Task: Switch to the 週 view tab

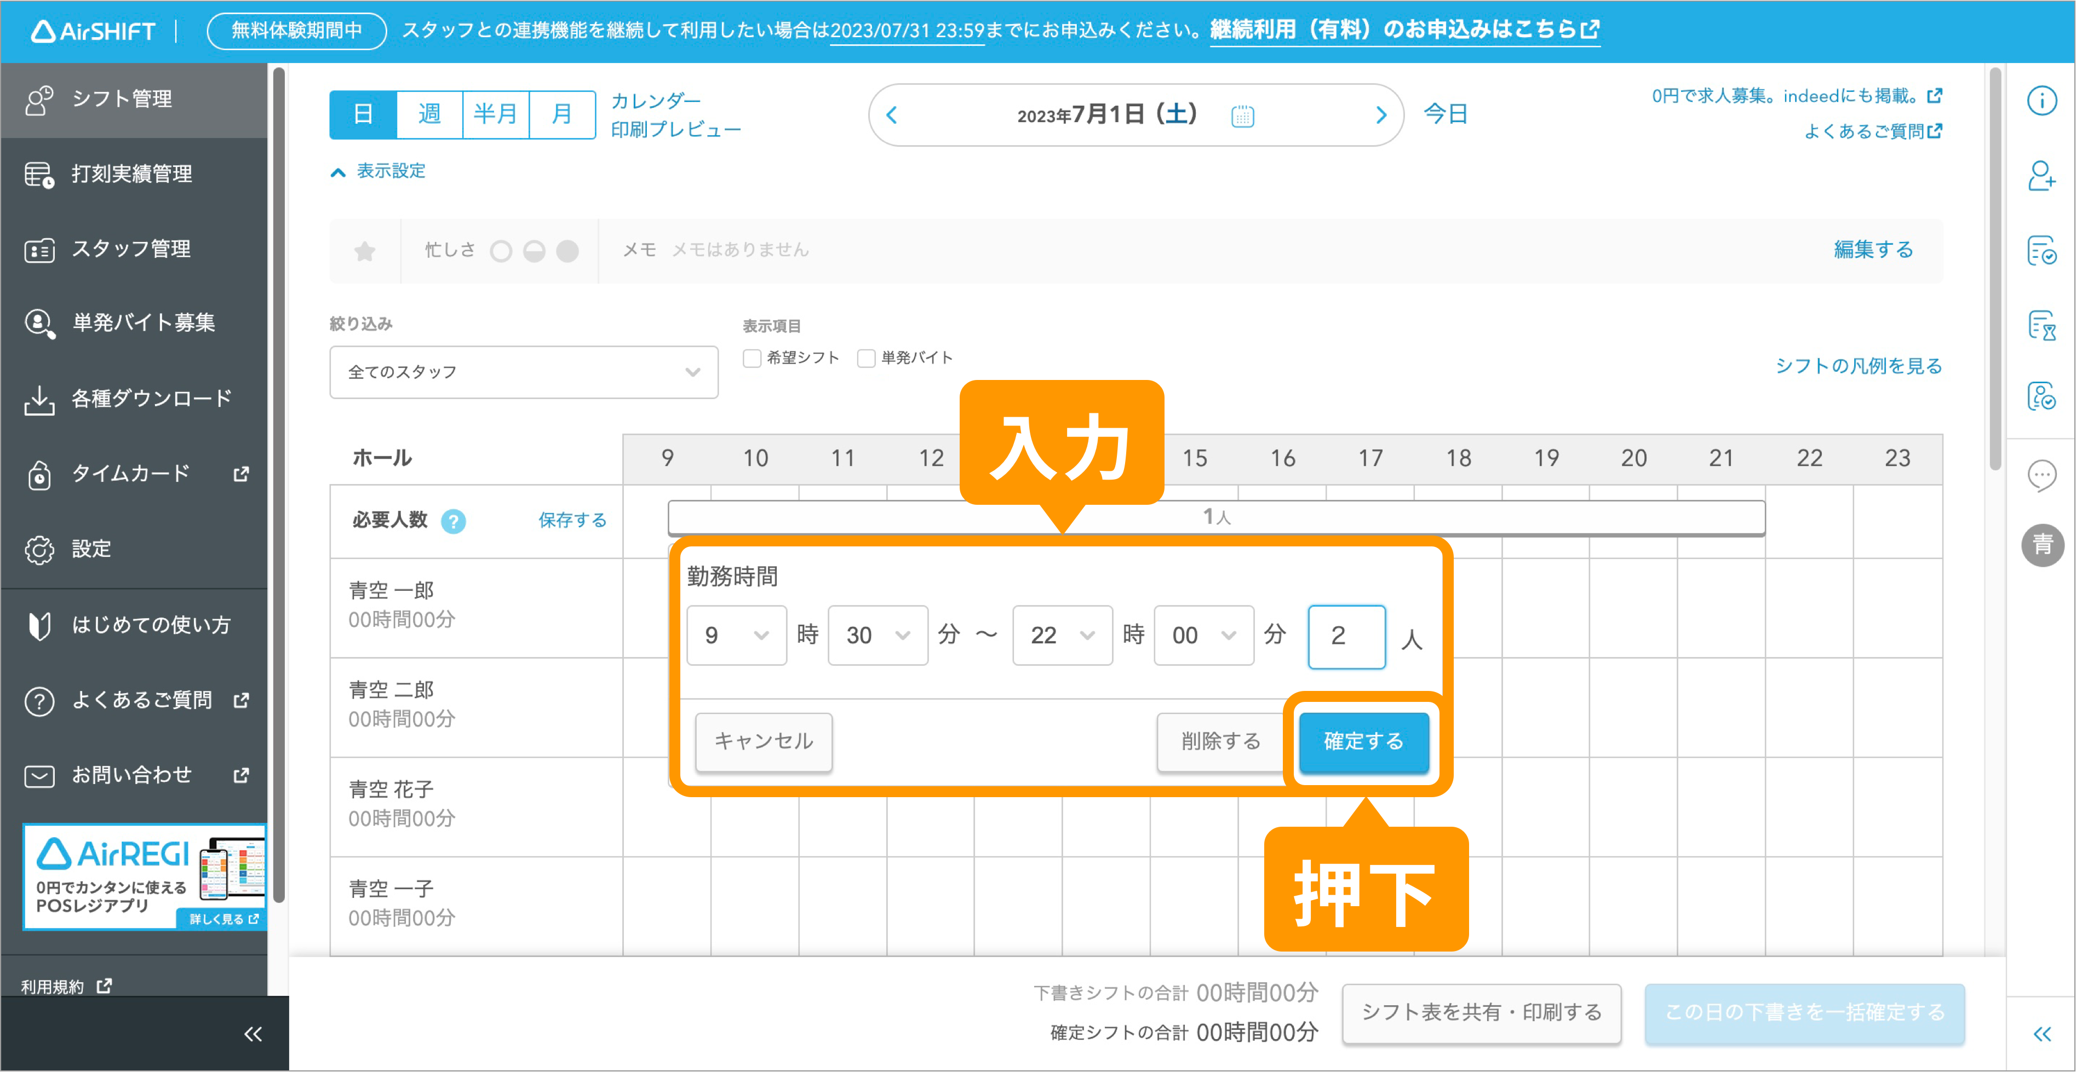Action: point(429,114)
